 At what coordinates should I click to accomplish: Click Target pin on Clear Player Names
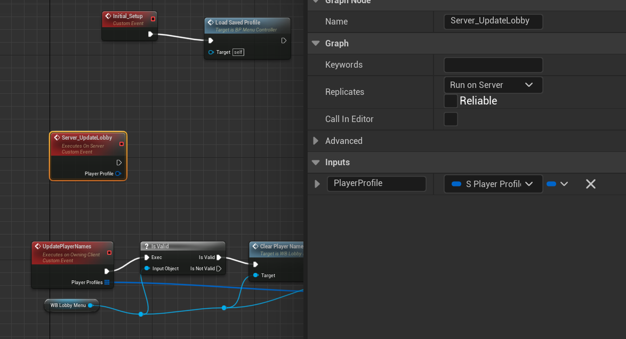tap(256, 276)
